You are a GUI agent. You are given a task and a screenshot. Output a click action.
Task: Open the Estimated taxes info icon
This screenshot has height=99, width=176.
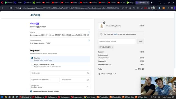(110, 64)
